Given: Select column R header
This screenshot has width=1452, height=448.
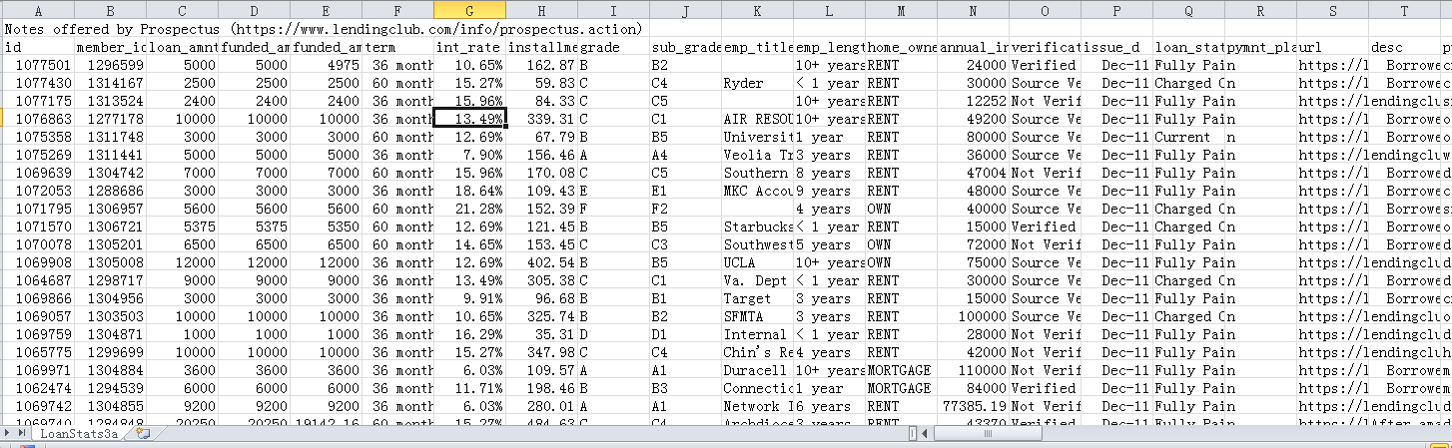Looking at the screenshot, I should [x=1260, y=10].
